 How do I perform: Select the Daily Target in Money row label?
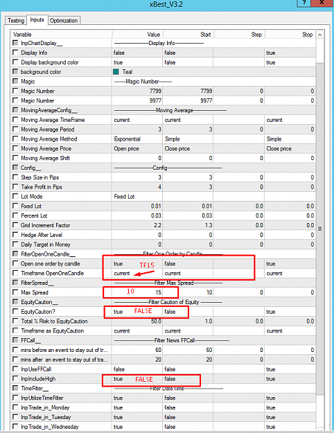coord(46,245)
